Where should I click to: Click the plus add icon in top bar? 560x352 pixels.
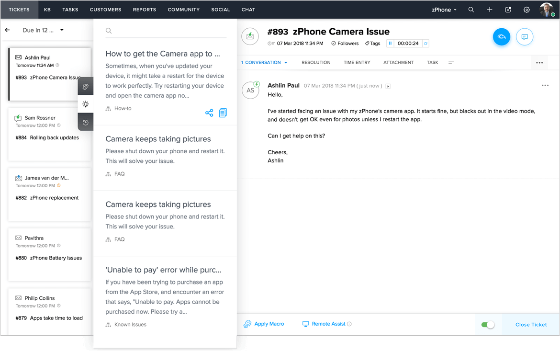[x=490, y=10]
